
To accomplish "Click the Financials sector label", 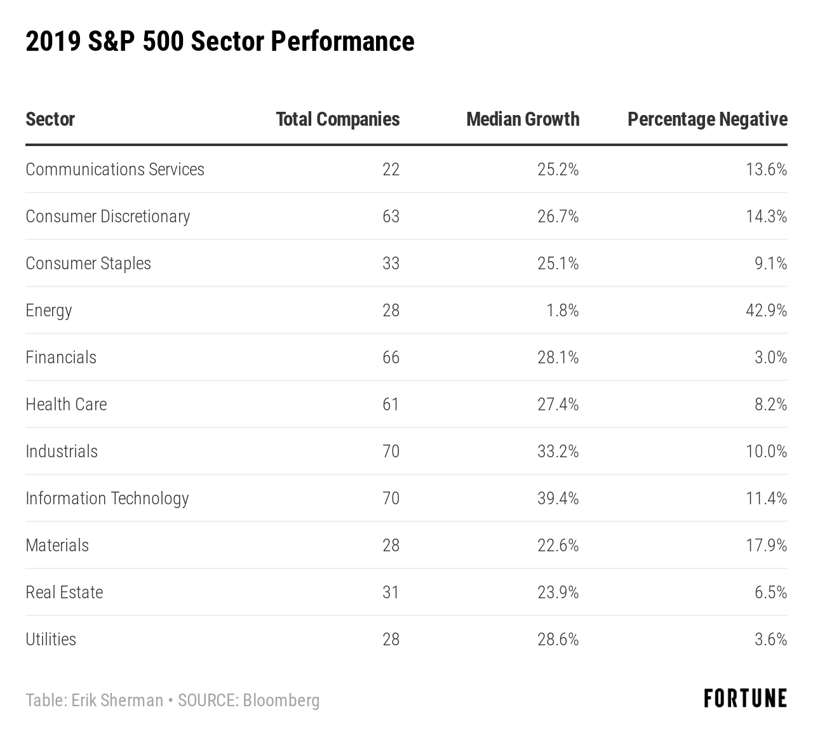I will [x=61, y=358].
